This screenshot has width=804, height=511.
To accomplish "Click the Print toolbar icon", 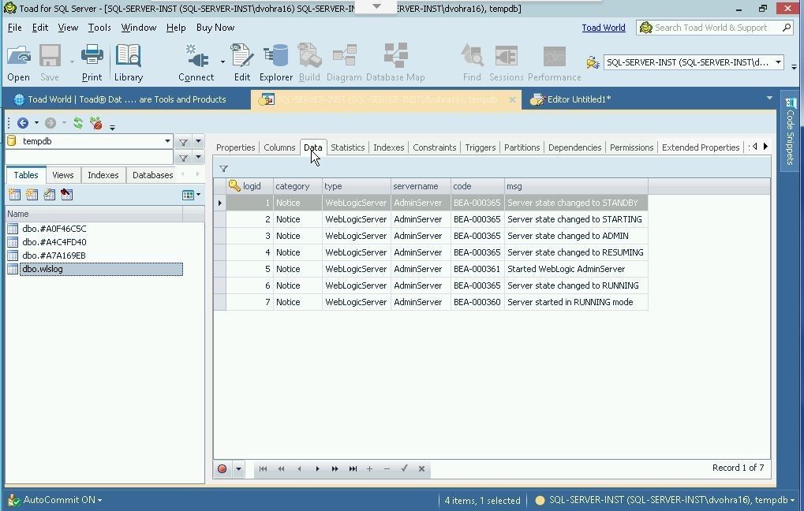I will tap(92, 62).
